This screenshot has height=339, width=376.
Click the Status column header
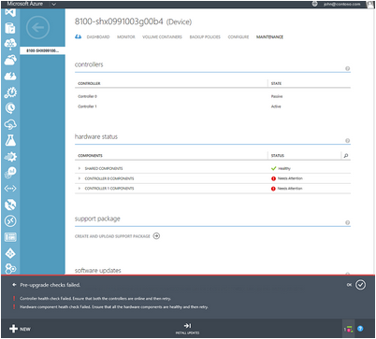[278, 156]
